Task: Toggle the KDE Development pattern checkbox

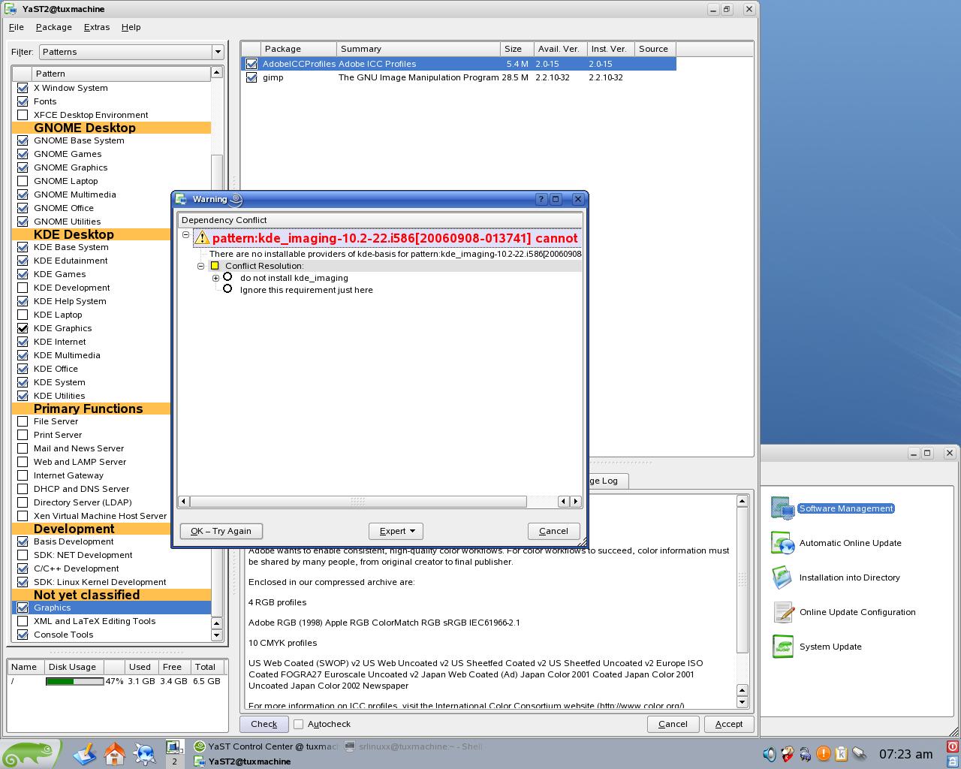Action: (23, 288)
